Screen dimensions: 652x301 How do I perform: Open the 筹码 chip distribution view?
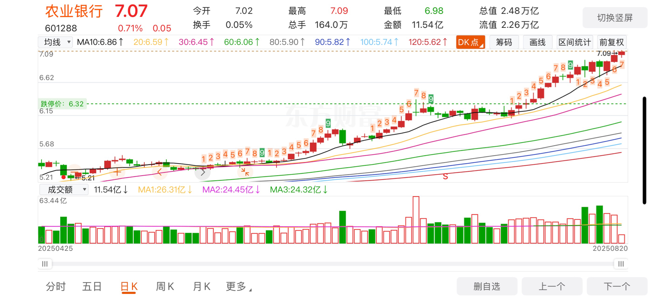[x=504, y=42]
